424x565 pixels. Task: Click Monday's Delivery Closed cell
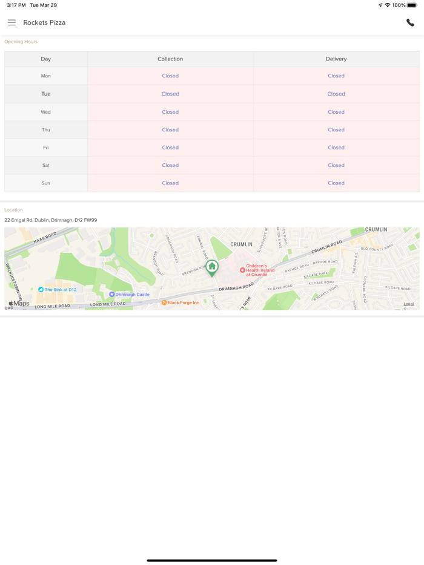(336, 76)
